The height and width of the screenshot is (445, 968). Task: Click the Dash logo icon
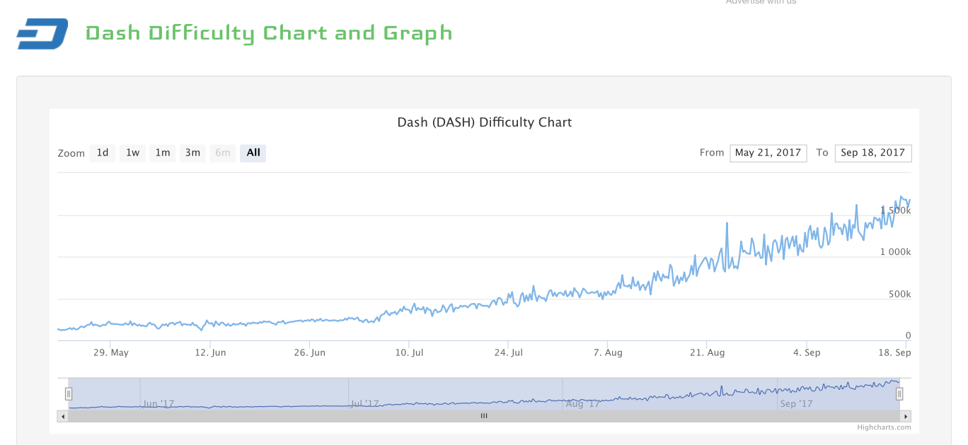pos(42,34)
